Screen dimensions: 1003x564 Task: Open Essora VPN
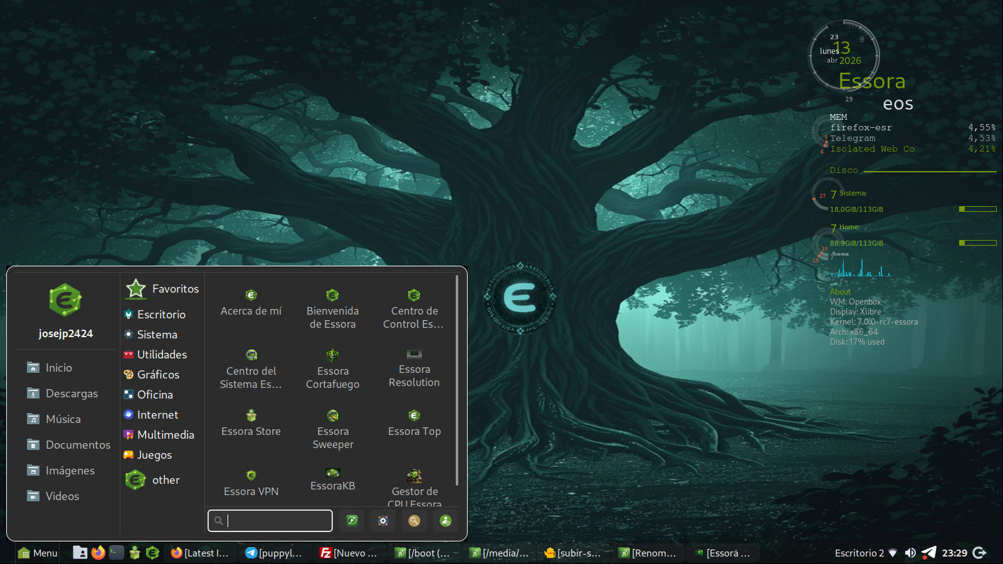pyautogui.click(x=251, y=483)
